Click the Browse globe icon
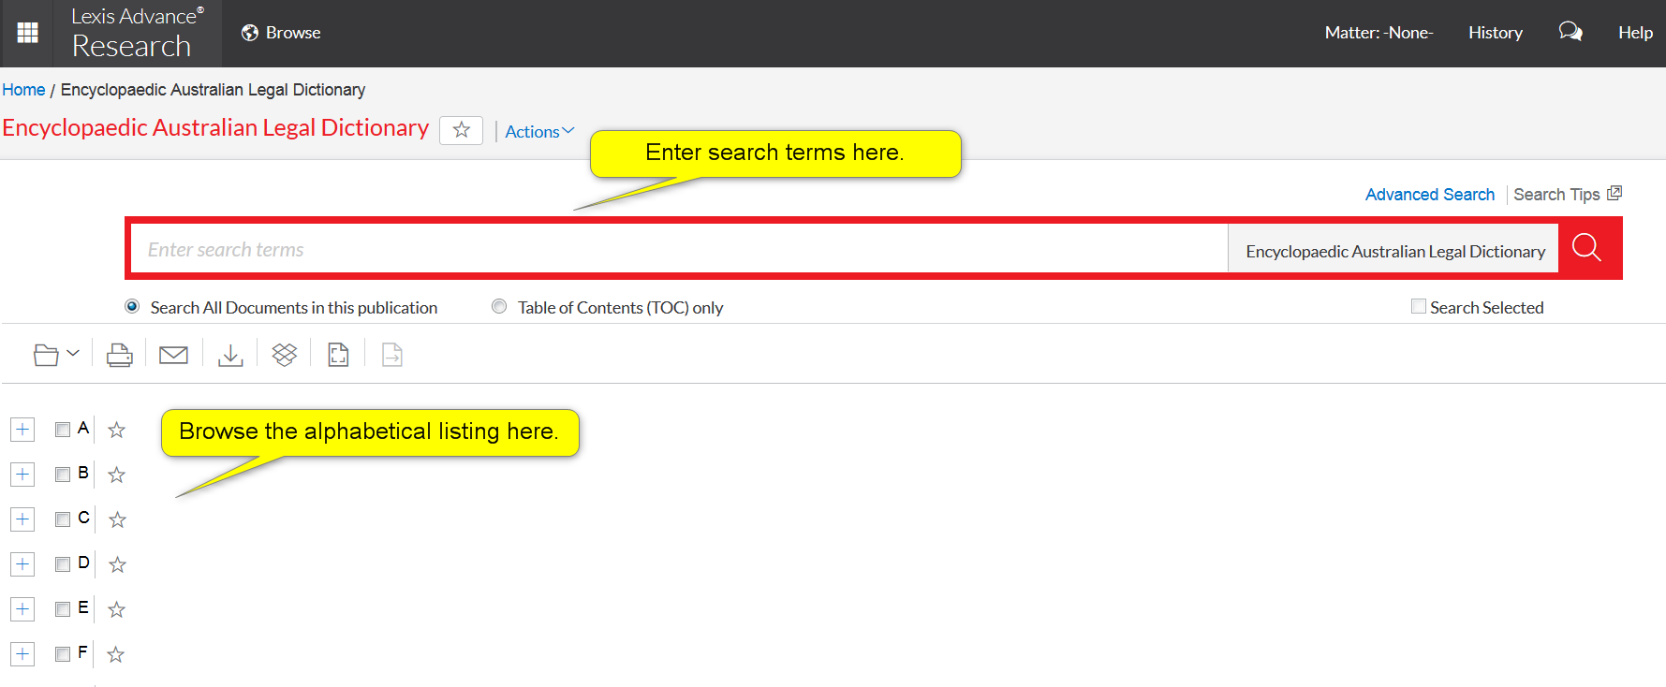The height and width of the screenshot is (687, 1666). pyautogui.click(x=249, y=33)
